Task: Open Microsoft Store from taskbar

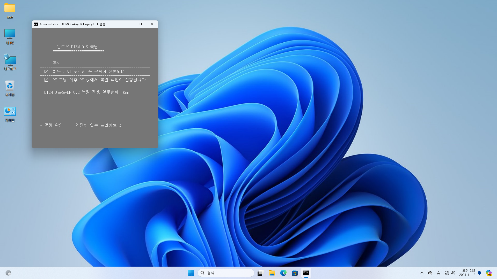Action: coord(295,273)
